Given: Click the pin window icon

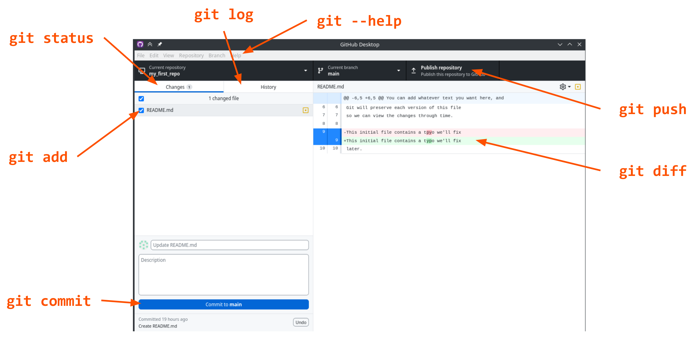Looking at the screenshot, I should pyautogui.click(x=160, y=44).
